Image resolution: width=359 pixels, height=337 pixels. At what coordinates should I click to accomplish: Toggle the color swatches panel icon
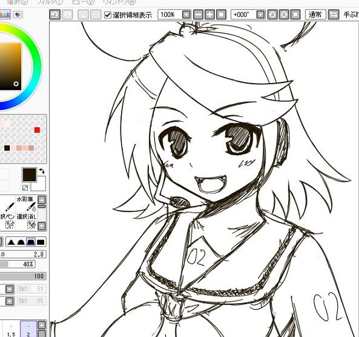point(5,15)
